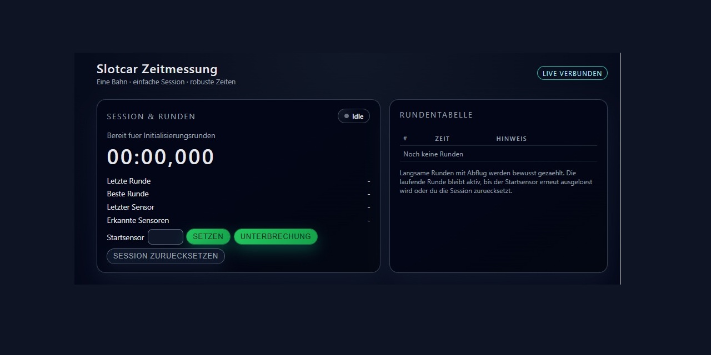This screenshot has width=711, height=355.
Task: Reset session via SESSION ZURUECKSETZEN
Action: [x=166, y=256]
